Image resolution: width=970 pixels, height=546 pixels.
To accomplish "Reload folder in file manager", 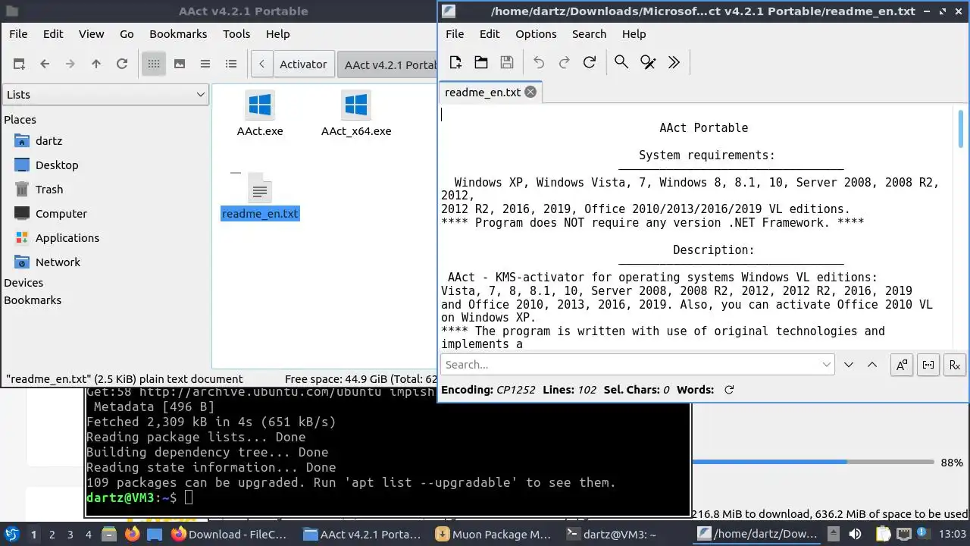I will point(122,64).
